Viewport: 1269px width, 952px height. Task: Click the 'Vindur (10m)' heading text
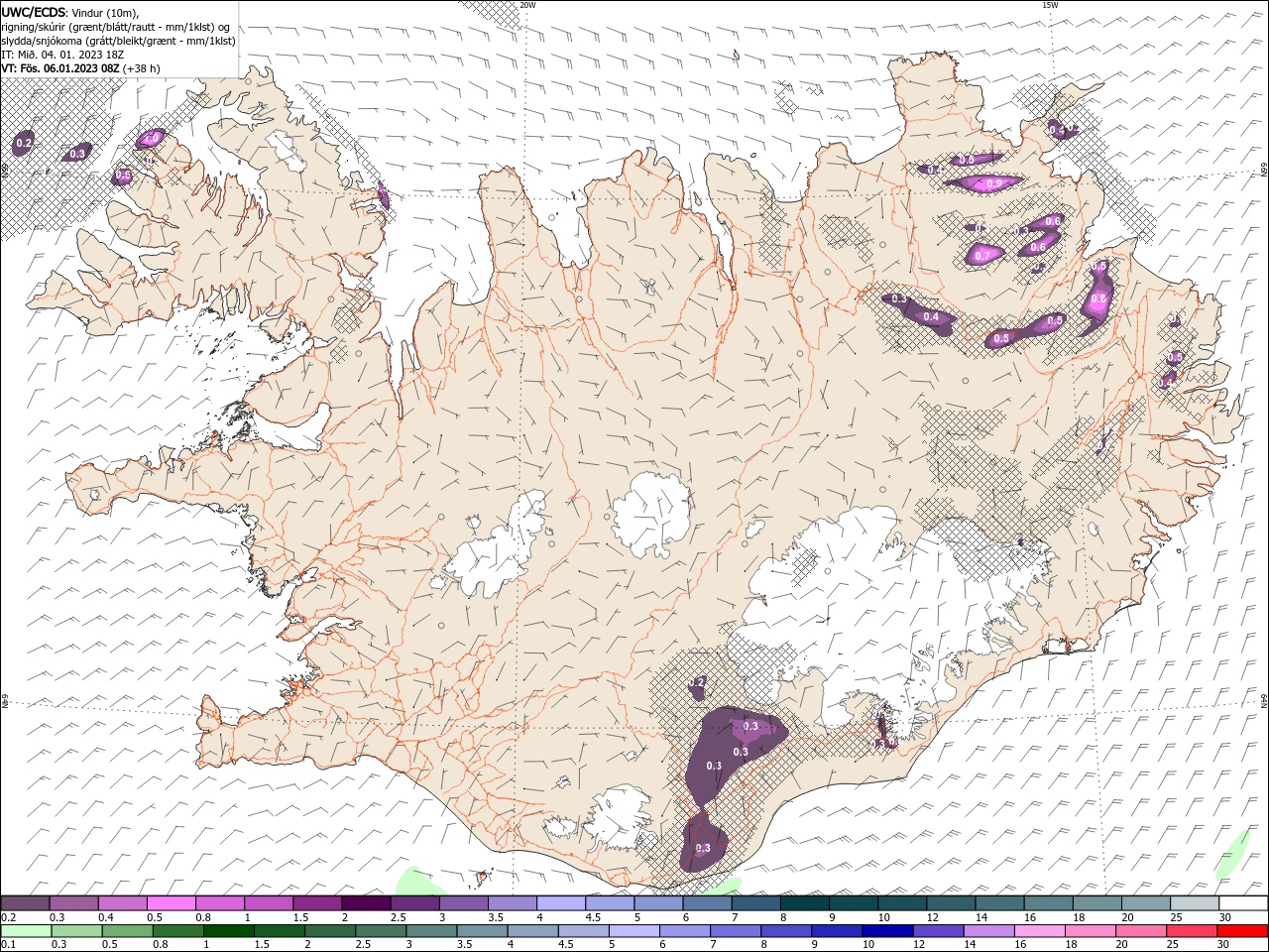(x=105, y=12)
